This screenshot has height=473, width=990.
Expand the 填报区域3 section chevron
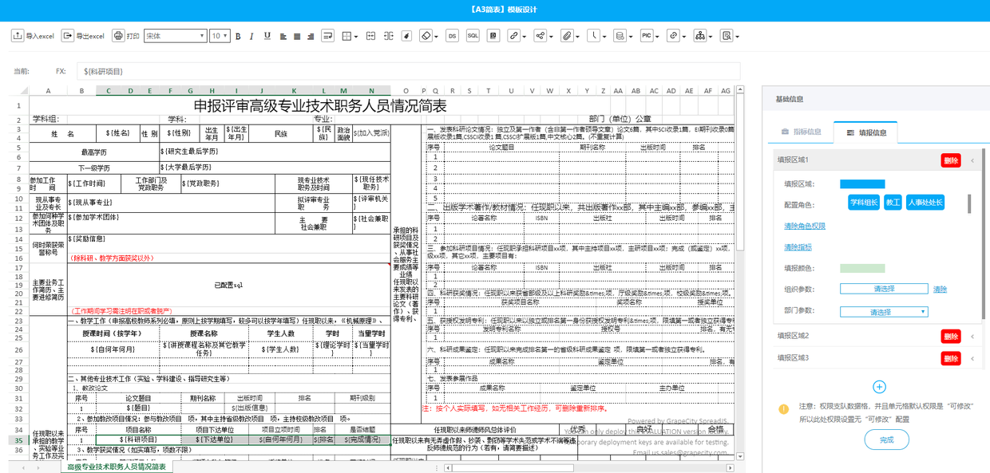(972, 359)
